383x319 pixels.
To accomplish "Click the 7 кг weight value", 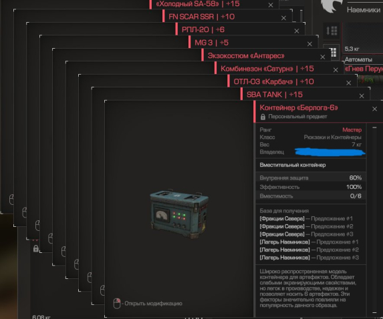I will coord(357,145).
